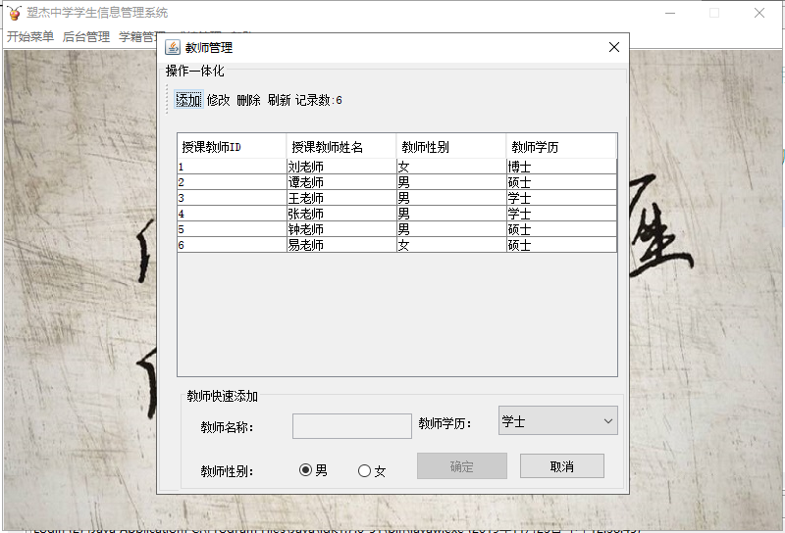Image resolution: width=785 pixels, height=533 pixels.
Task: Select the 男 radio button
Action: (313, 470)
